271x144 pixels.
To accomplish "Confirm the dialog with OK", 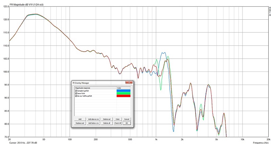I will (x=127, y=123).
